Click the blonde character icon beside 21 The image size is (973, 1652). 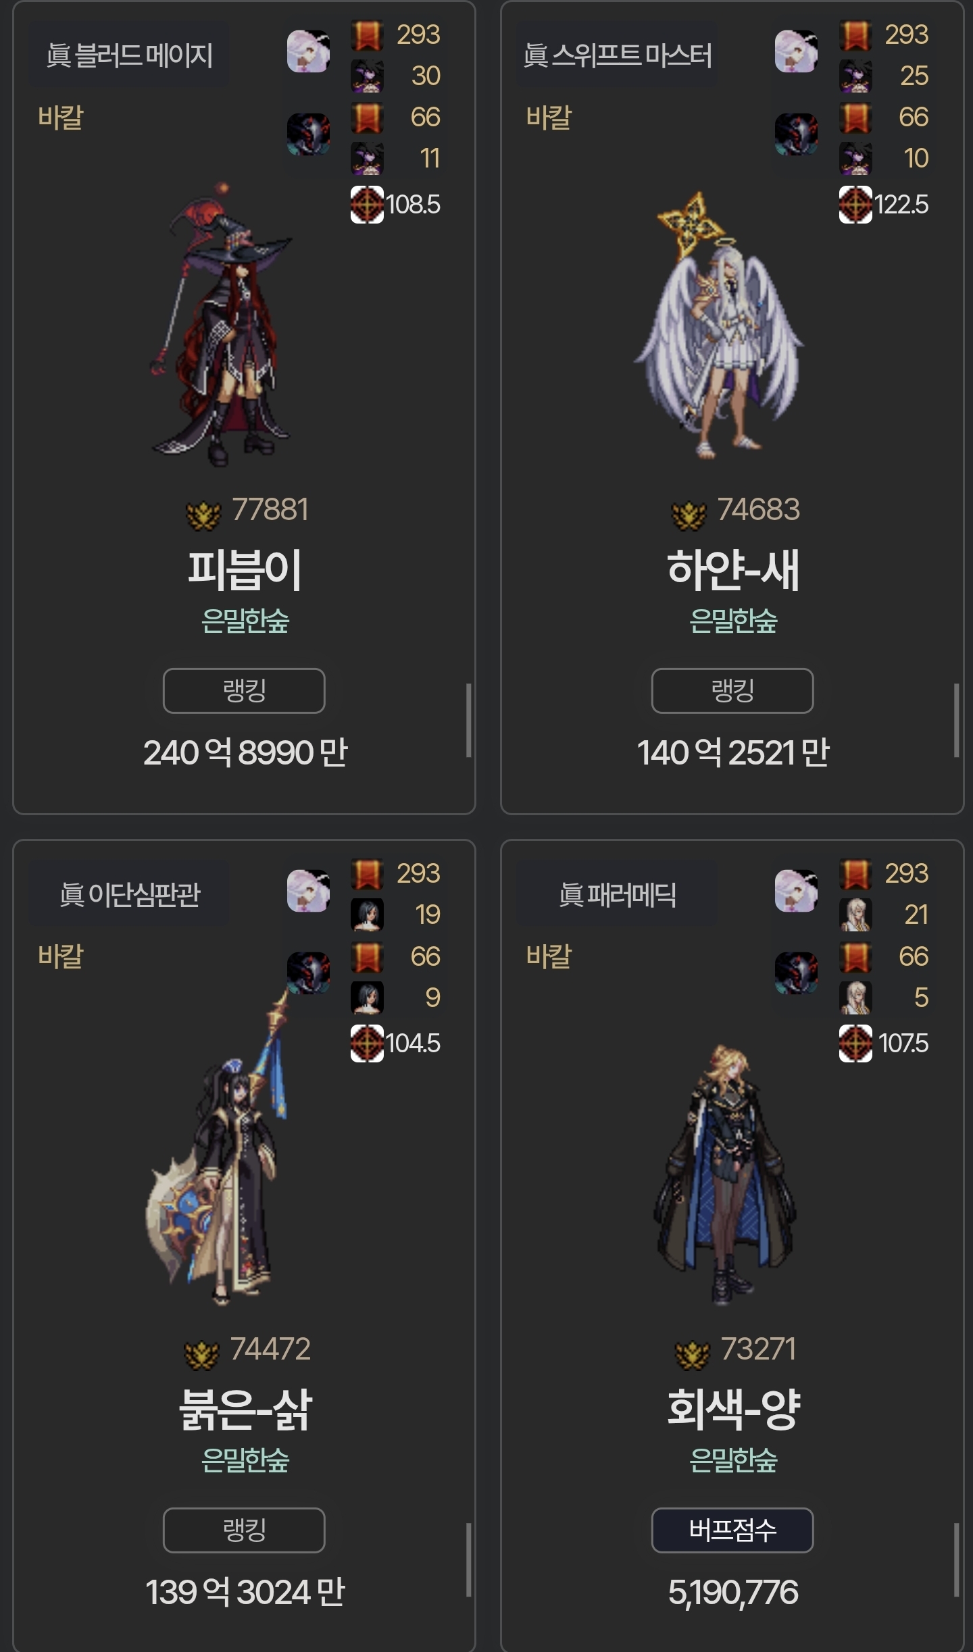(x=855, y=915)
